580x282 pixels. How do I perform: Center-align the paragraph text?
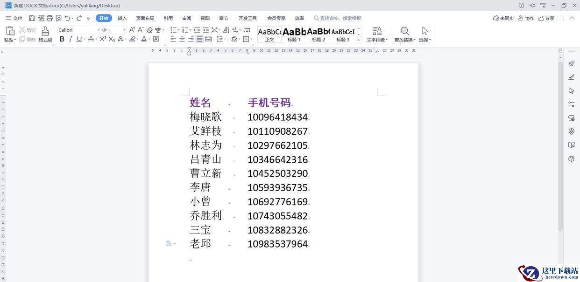pos(182,39)
